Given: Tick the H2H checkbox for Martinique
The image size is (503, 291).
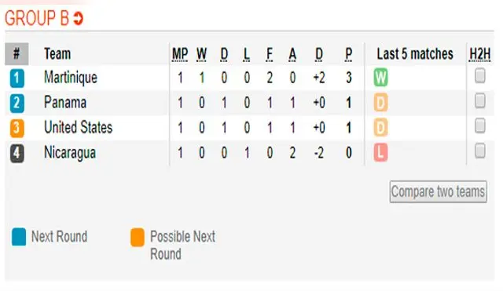Looking at the screenshot, I should coord(480,76).
